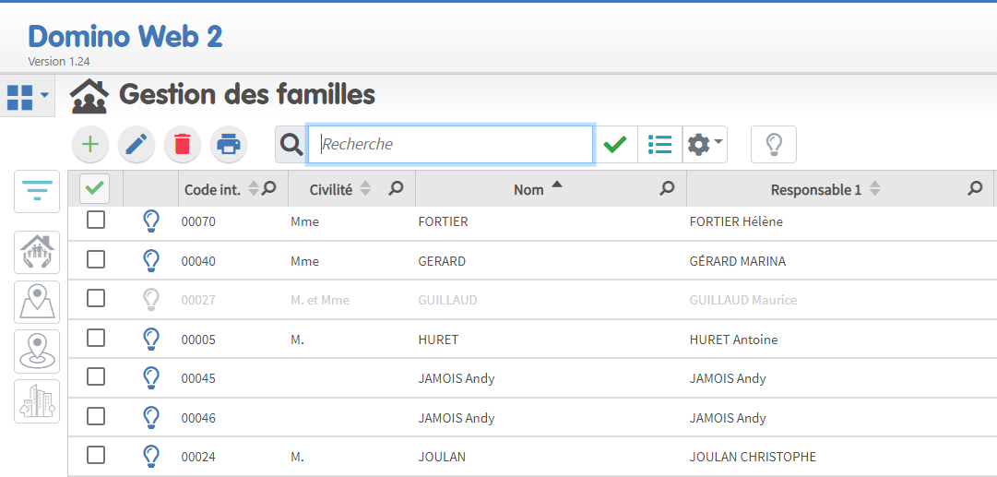997x477 pixels.
Task: Click the lightbulb icon in FORTIER row
Action: [151, 221]
